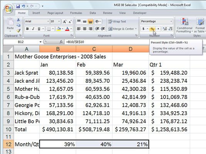Apply Accounting Number Format dollar sign
The image size is (206, 154).
[x=144, y=29]
